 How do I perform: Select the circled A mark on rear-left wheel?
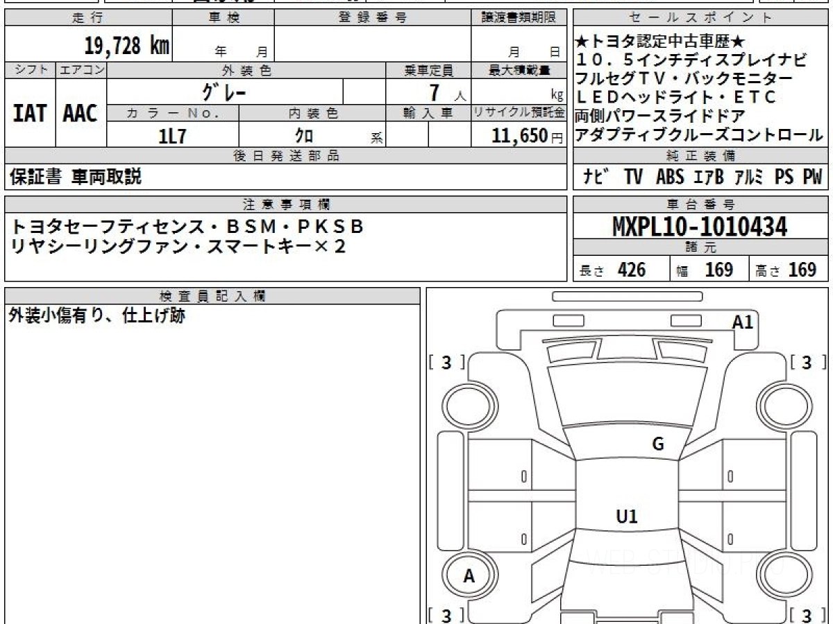pos(469,575)
